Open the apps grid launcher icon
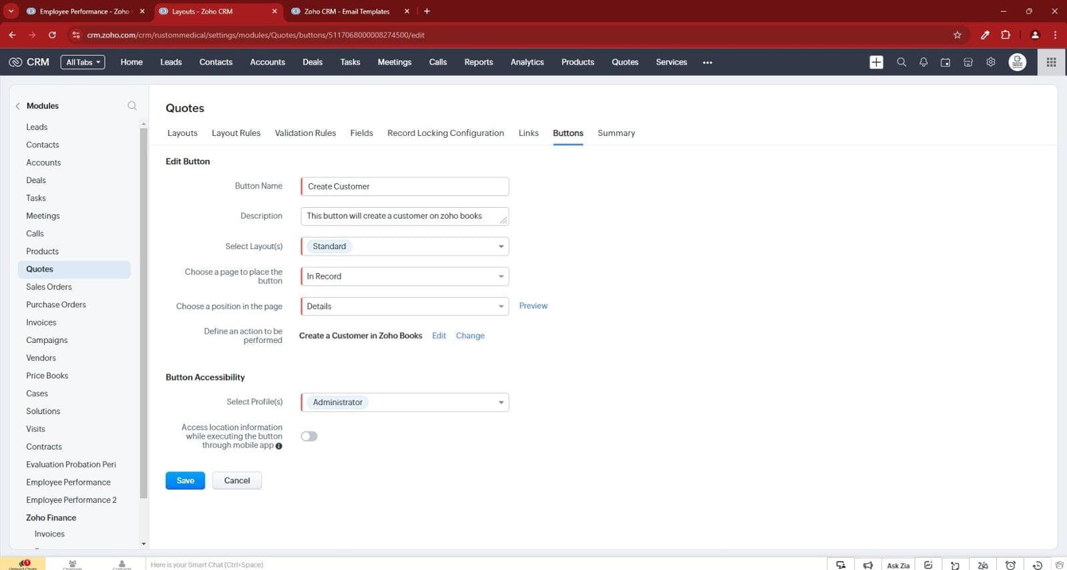1067x570 pixels. click(1051, 62)
